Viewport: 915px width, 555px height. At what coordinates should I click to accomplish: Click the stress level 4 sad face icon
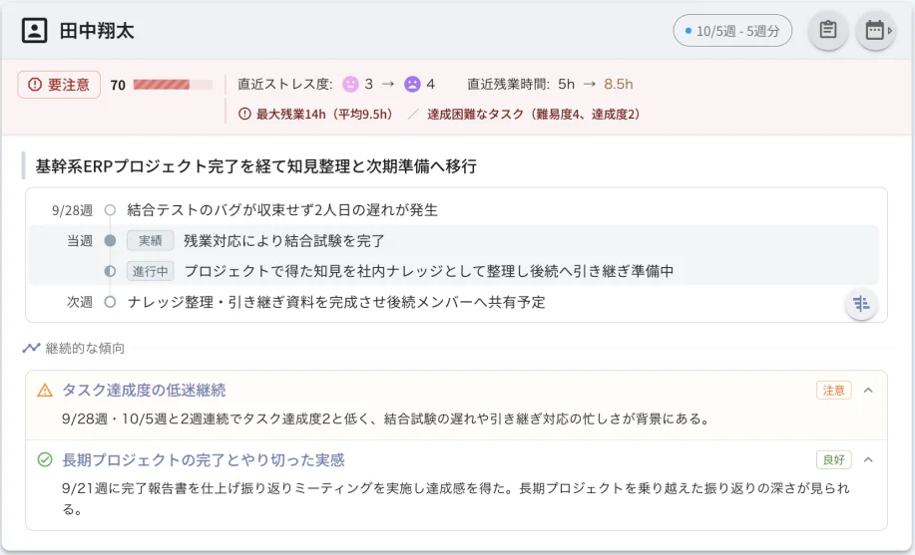click(412, 85)
